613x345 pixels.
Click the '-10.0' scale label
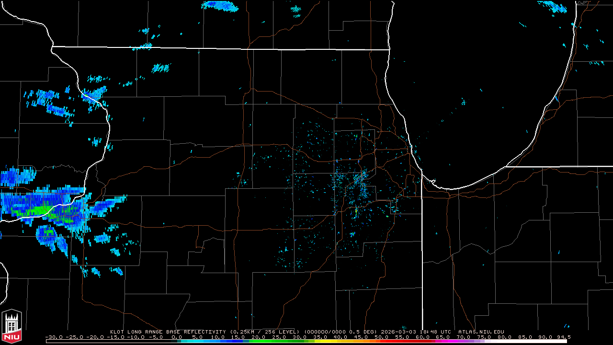[x=136, y=337]
